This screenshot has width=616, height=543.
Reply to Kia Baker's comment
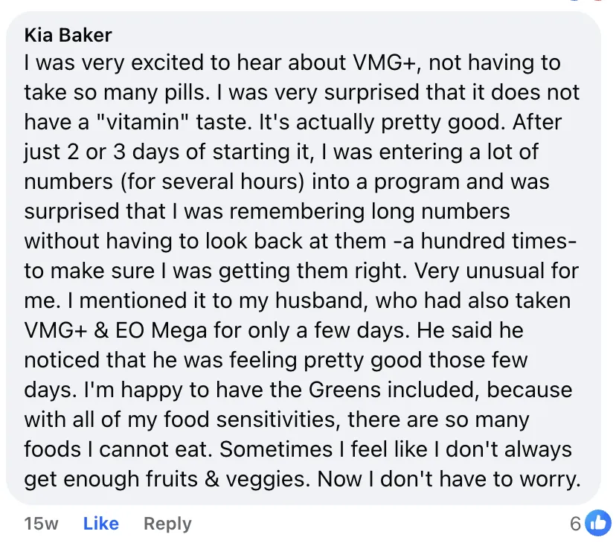point(167,524)
